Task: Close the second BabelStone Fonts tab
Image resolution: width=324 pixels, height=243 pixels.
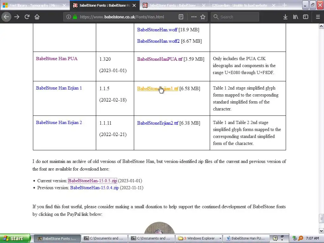Action: click(x=204, y=5)
